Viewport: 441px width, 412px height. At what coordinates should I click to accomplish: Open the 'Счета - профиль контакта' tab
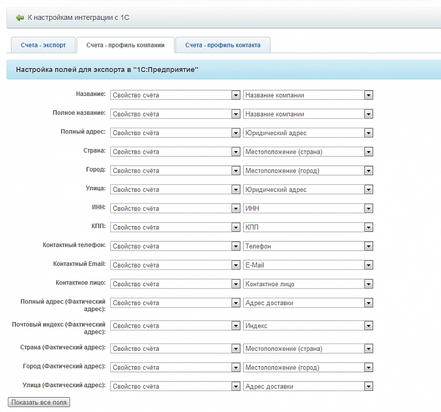coord(223,45)
